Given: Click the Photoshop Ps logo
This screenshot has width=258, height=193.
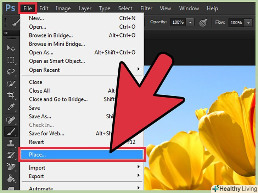Looking at the screenshot, I should point(10,8).
